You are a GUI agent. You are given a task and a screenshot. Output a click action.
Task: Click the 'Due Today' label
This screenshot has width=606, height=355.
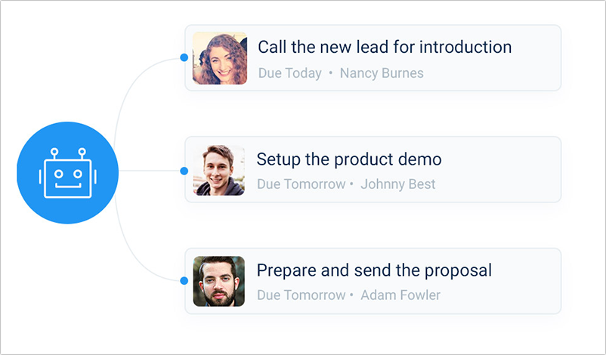tap(290, 73)
